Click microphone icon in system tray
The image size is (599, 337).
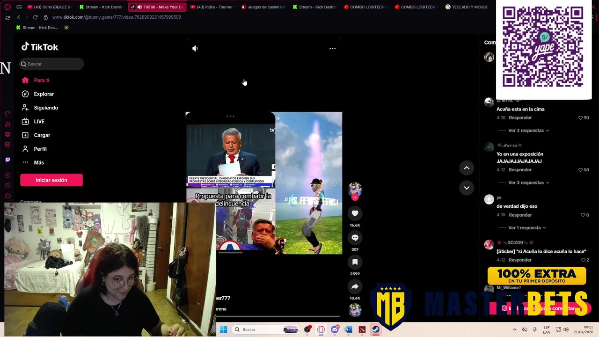click(535, 330)
